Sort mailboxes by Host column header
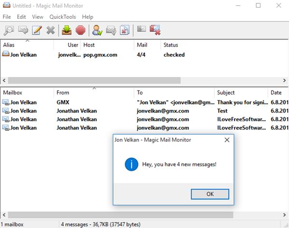Viewport: 289px width, 228px height. (107, 45)
